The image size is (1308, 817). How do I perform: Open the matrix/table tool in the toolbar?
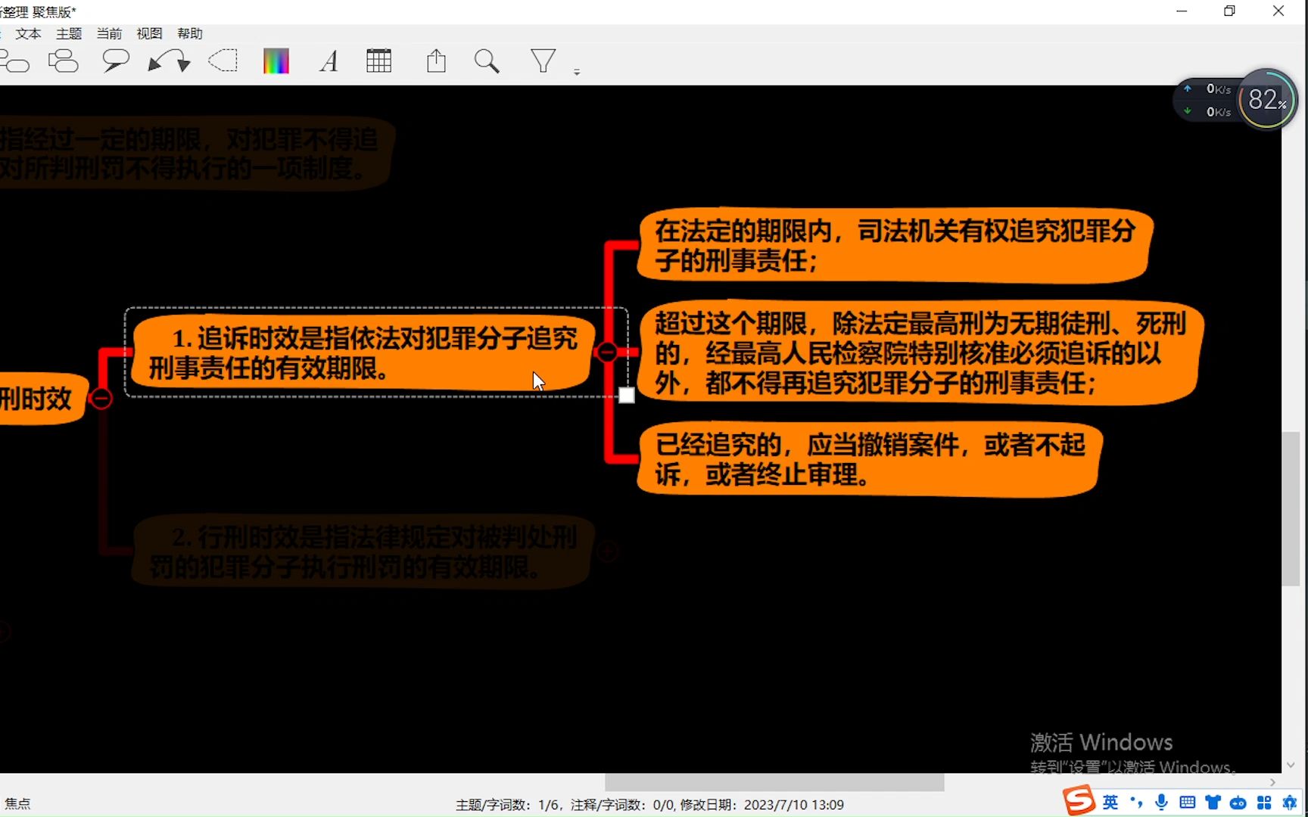pyautogui.click(x=379, y=61)
